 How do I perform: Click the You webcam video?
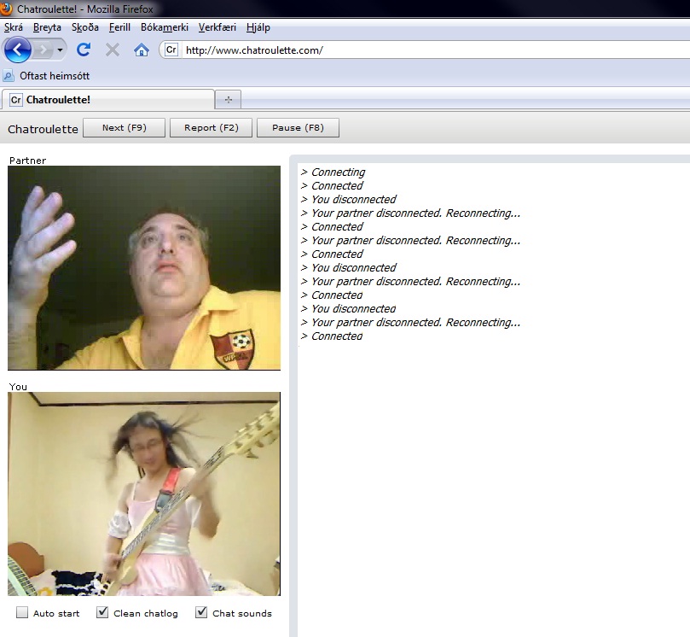[144, 494]
